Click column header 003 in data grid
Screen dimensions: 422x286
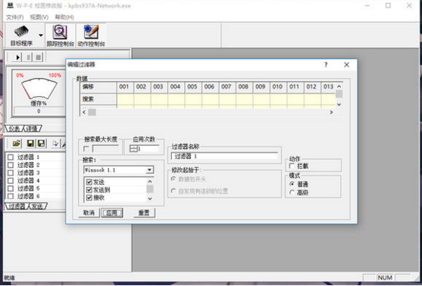pyautogui.click(x=159, y=87)
